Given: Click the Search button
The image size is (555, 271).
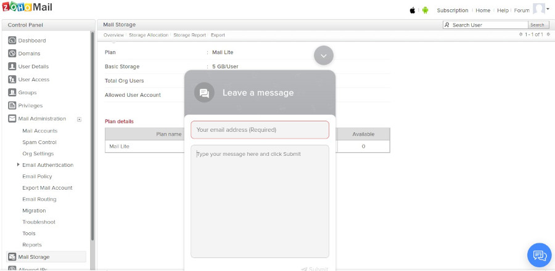Looking at the screenshot, I should tap(537, 25).
